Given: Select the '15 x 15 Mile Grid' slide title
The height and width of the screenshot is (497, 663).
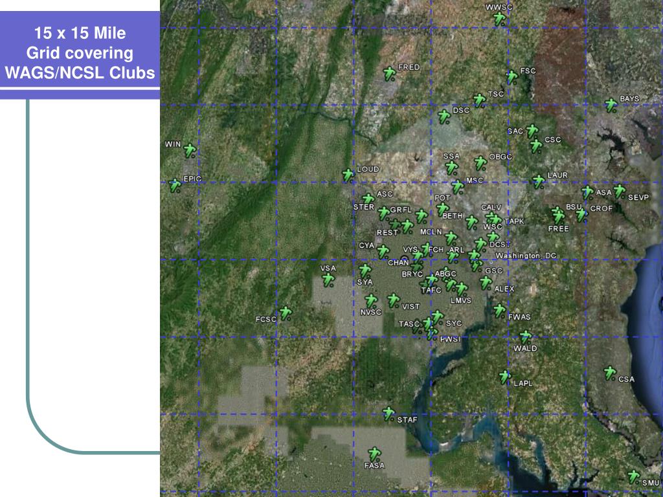Looking at the screenshot, I should (x=80, y=53).
